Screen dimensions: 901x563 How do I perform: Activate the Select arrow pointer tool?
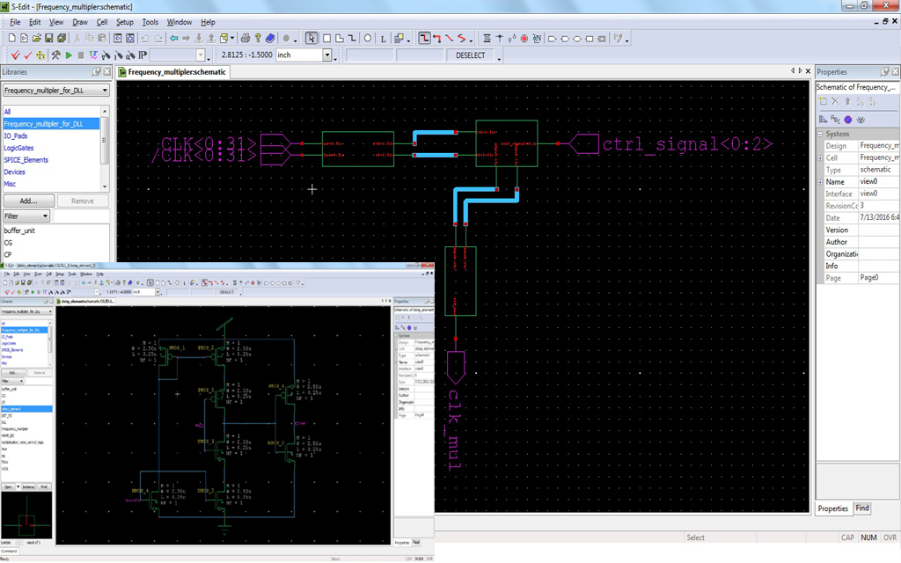311,39
